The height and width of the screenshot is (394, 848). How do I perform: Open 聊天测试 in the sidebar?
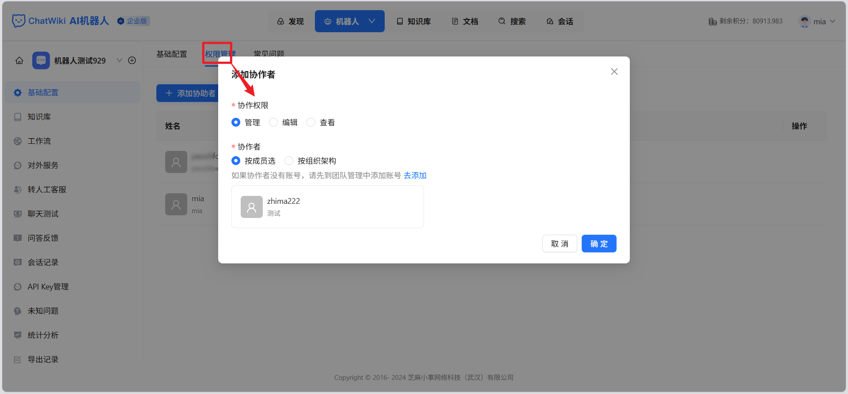tap(73, 214)
